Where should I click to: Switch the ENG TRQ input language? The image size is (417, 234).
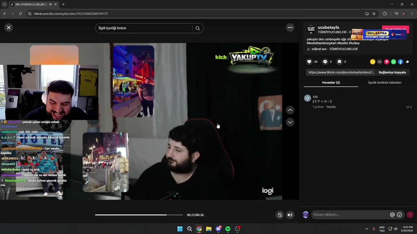coord(382,229)
